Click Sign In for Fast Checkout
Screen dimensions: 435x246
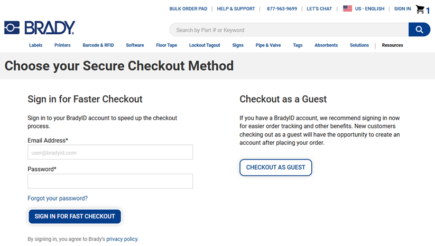[75, 216]
